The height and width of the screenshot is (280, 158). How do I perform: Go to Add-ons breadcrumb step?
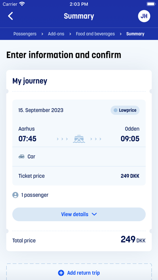point(56,34)
